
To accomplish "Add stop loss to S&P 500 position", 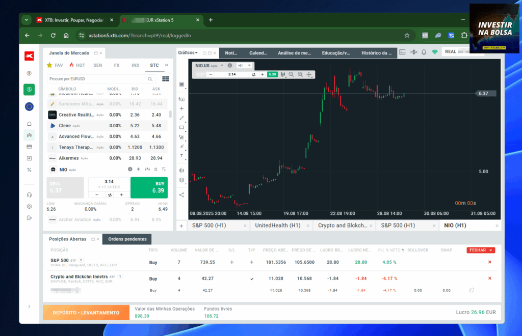I will pyautogui.click(x=232, y=262).
